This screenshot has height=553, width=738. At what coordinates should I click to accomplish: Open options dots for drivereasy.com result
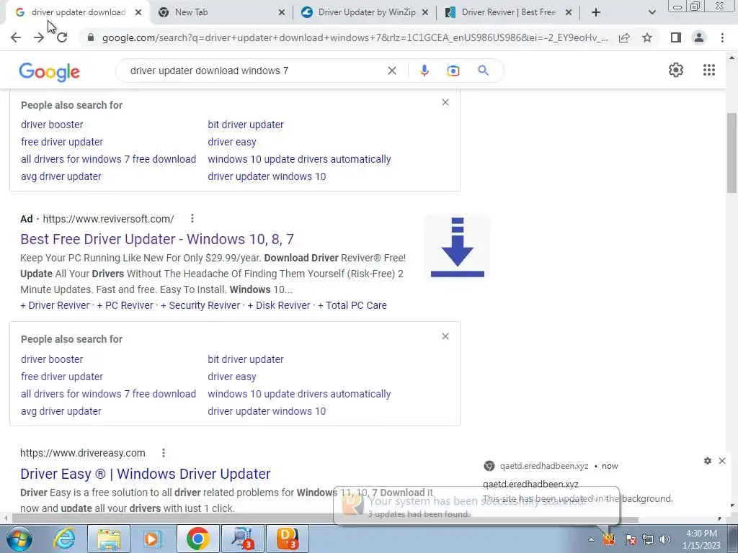(x=164, y=453)
